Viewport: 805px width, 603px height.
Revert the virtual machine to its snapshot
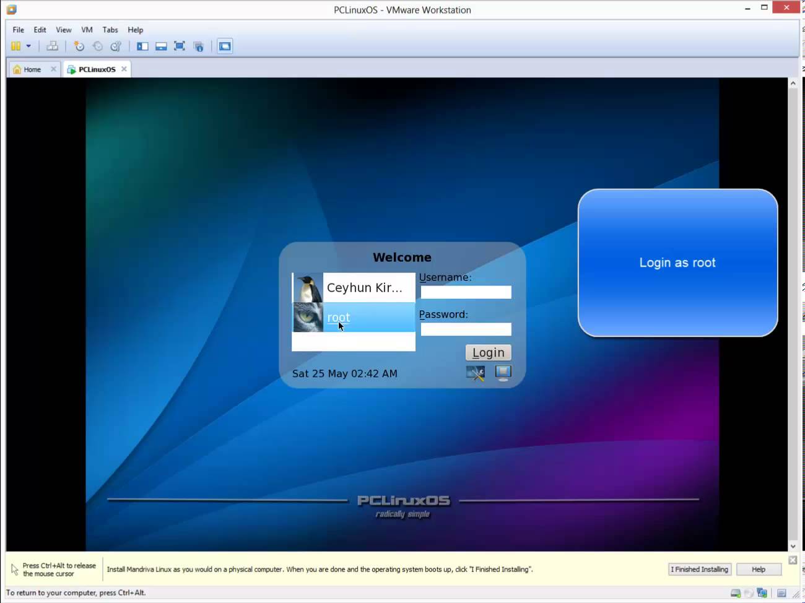(97, 46)
